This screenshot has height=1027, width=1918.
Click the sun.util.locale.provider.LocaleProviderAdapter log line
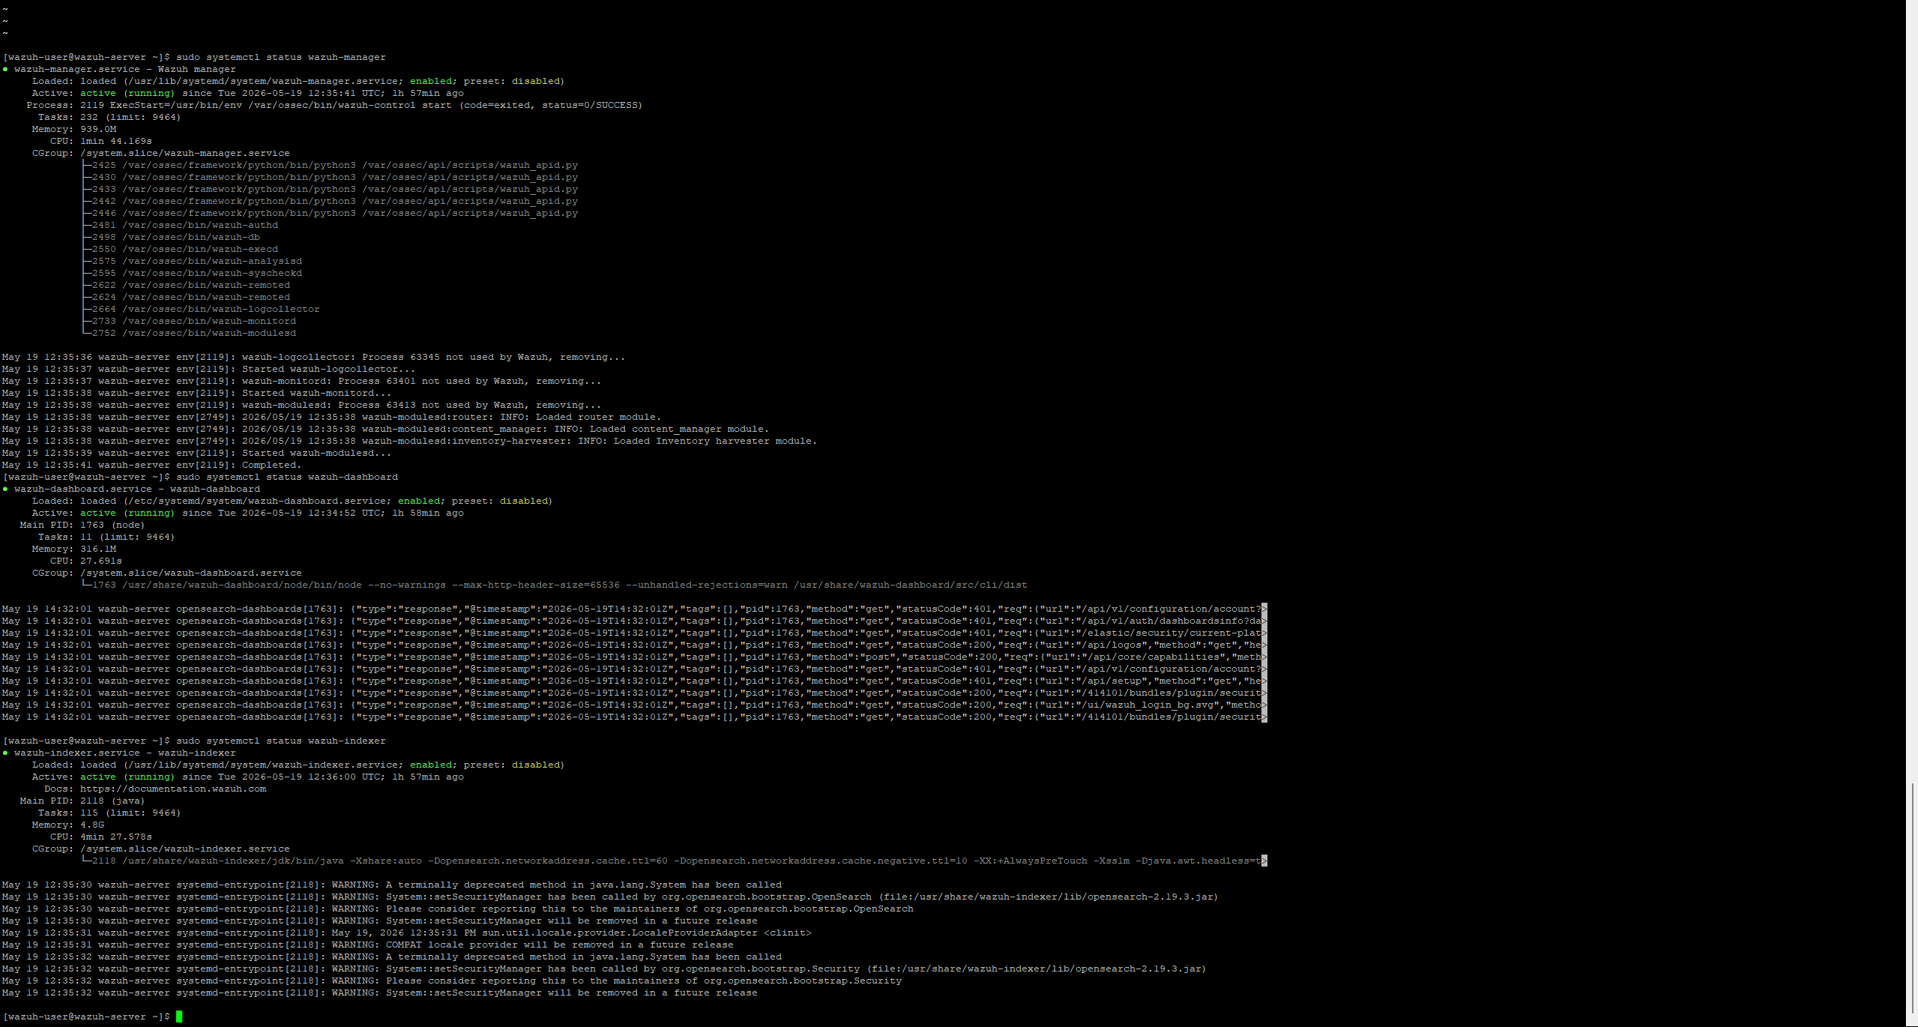coord(407,933)
